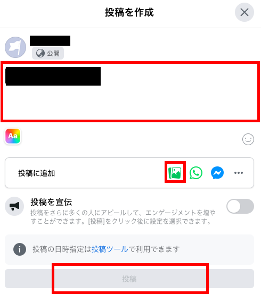Click the WhatsApp button icon
This screenshot has height=294, width=261.
pos(196,173)
